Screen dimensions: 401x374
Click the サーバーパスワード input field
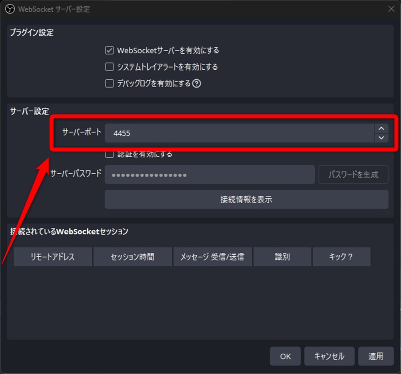pyautogui.click(x=210, y=175)
